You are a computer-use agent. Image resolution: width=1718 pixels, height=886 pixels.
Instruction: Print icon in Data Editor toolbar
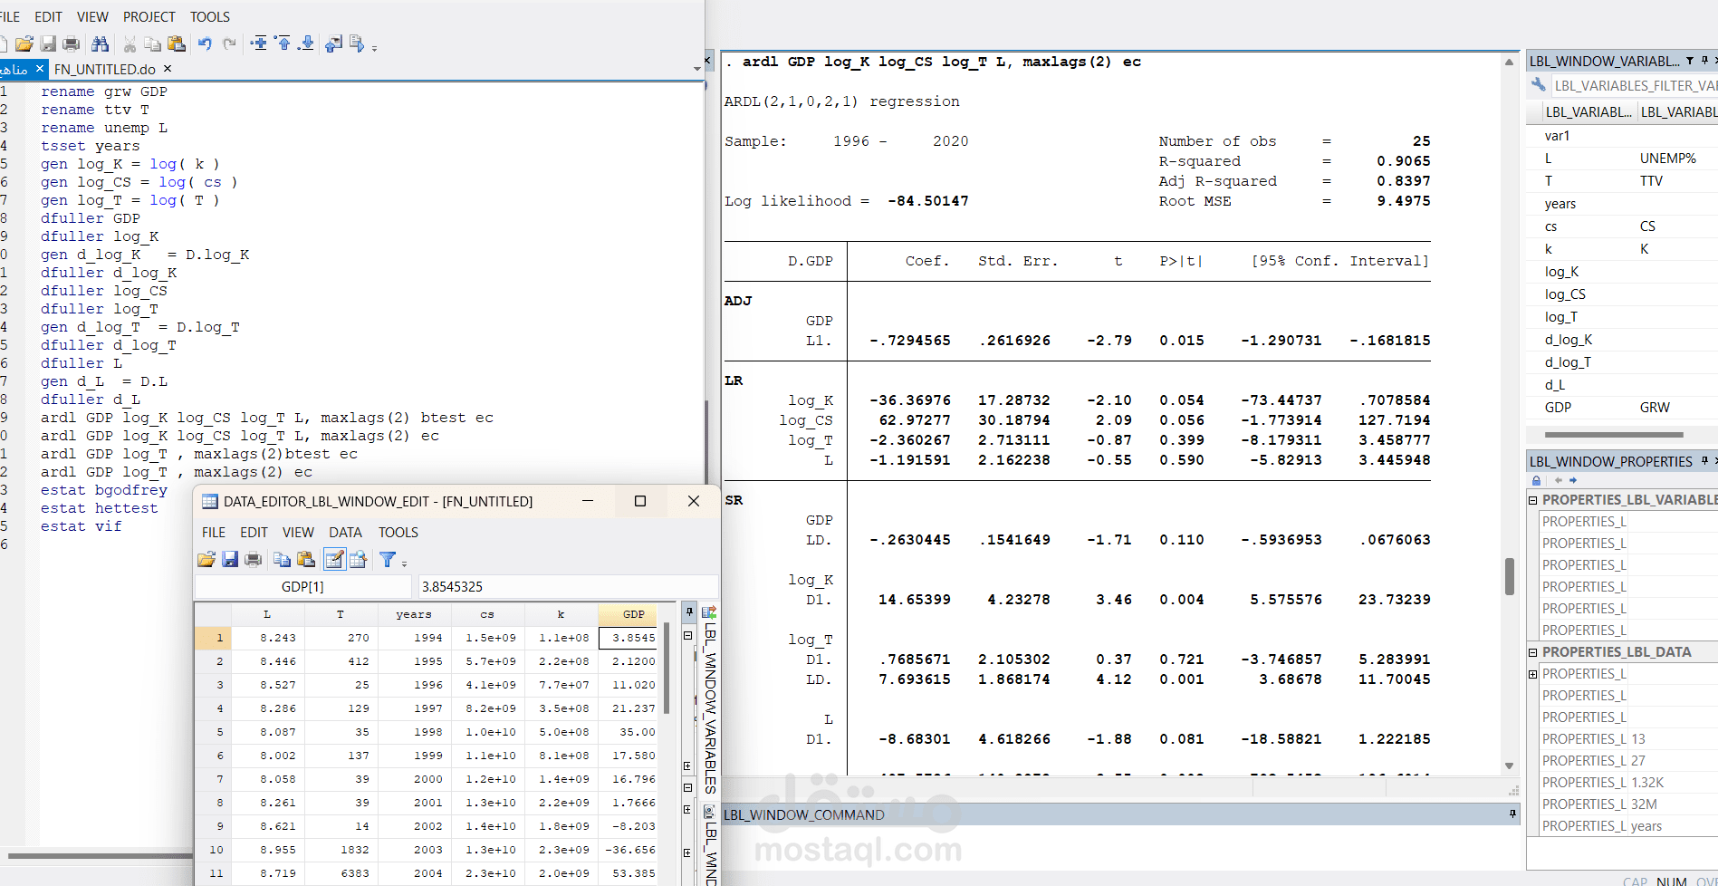point(254,560)
